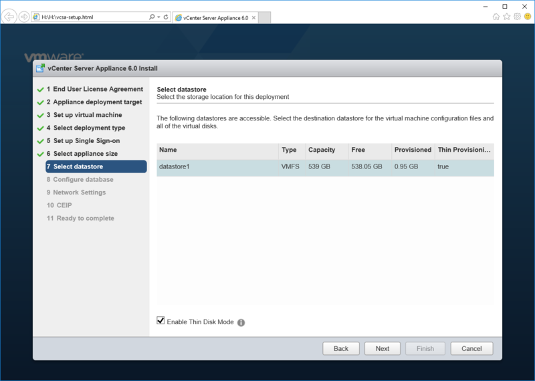535x381 pixels.
Task: Click step 10 CEIP
Action: (59, 205)
